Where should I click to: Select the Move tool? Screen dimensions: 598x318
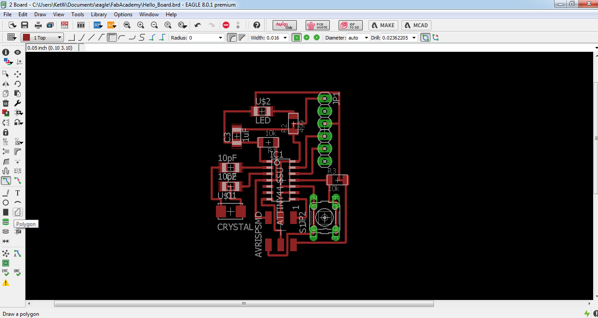coord(18,74)
